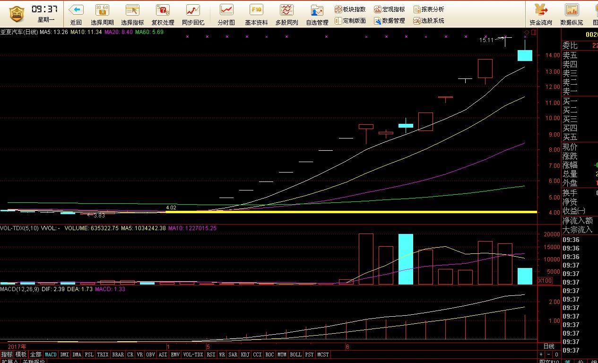Click the 亚夏汽车(日线) chart title

point(19,32)
